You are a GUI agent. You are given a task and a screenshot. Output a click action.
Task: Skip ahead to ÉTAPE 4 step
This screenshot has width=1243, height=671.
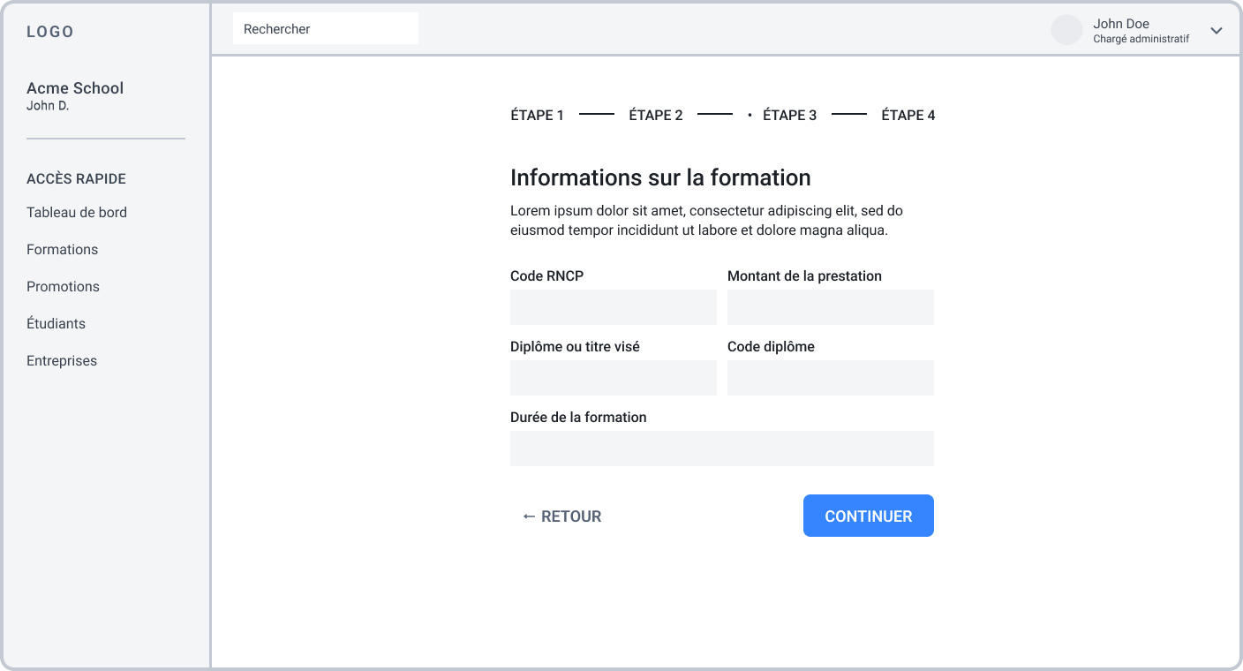[x=908, y=115]
